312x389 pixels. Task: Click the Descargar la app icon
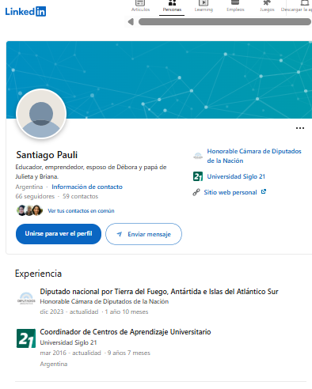305,3
